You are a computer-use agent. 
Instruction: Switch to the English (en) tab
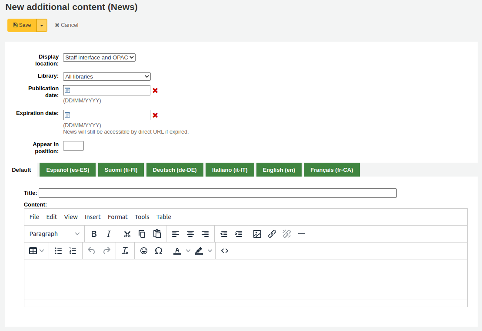279,170
